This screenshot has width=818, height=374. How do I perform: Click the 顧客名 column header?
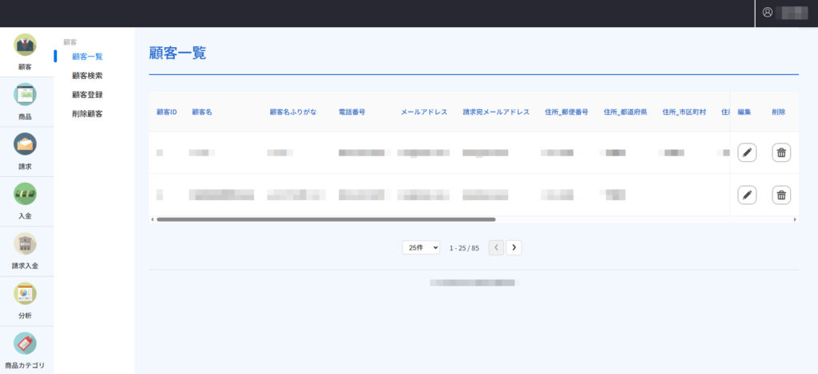(x=202, y=112)
